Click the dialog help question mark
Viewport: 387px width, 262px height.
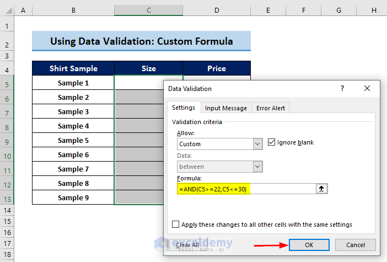(x=342, y=88)
